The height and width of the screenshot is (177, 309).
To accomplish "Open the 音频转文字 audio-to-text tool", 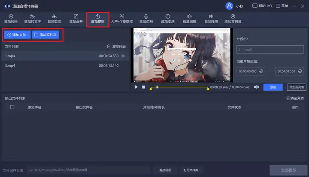I will point(33,19).
